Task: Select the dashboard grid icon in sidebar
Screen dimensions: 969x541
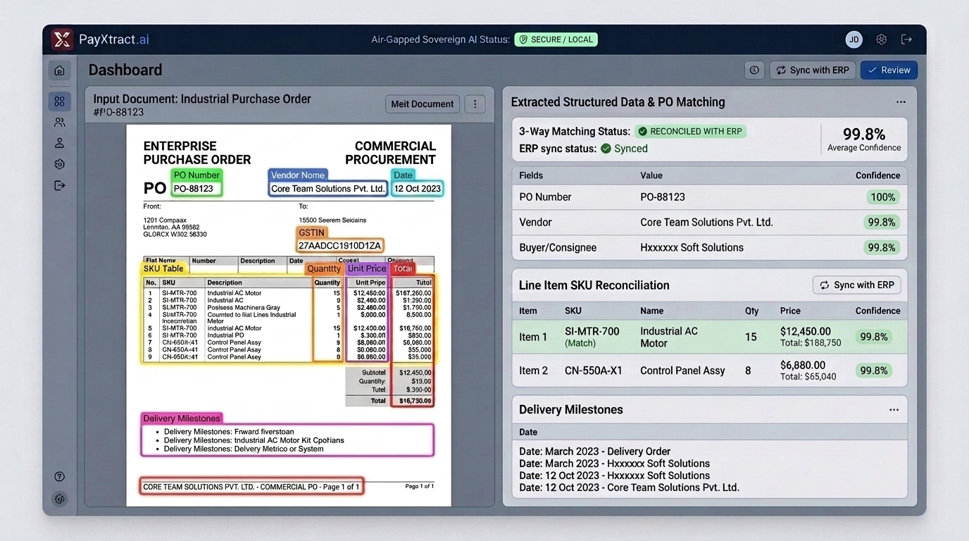Action: pos(60,101)
